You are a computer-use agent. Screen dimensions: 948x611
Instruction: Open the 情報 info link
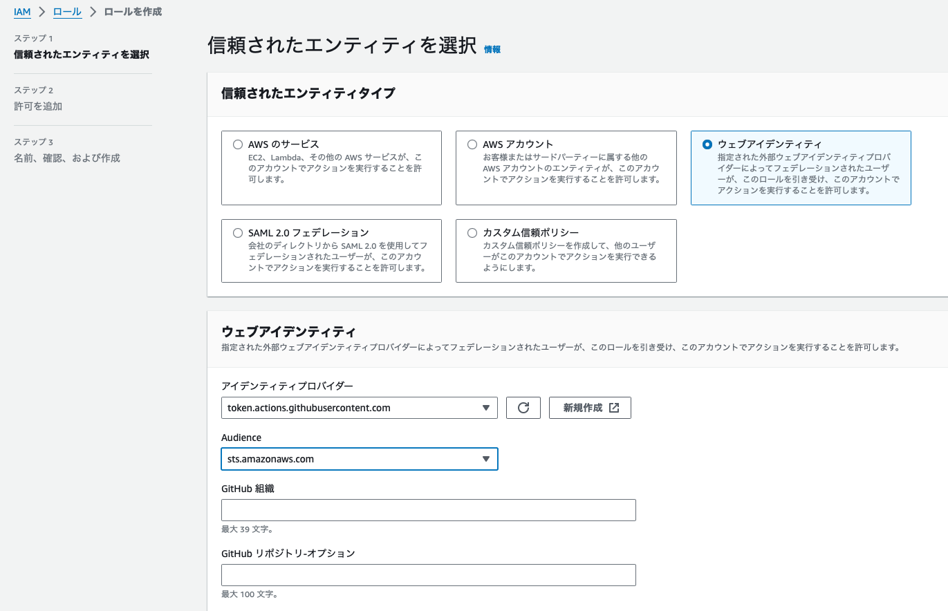coord(492,49)
